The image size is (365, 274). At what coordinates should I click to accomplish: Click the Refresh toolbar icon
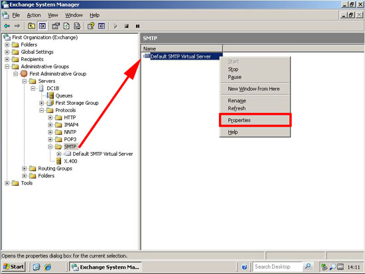click(x=66, y=26)
